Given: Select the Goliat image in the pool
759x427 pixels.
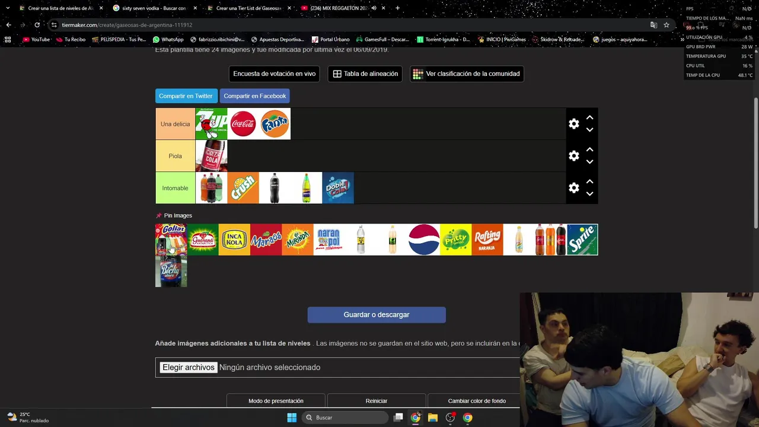Looking at the screenshot, I should (171, 240).
